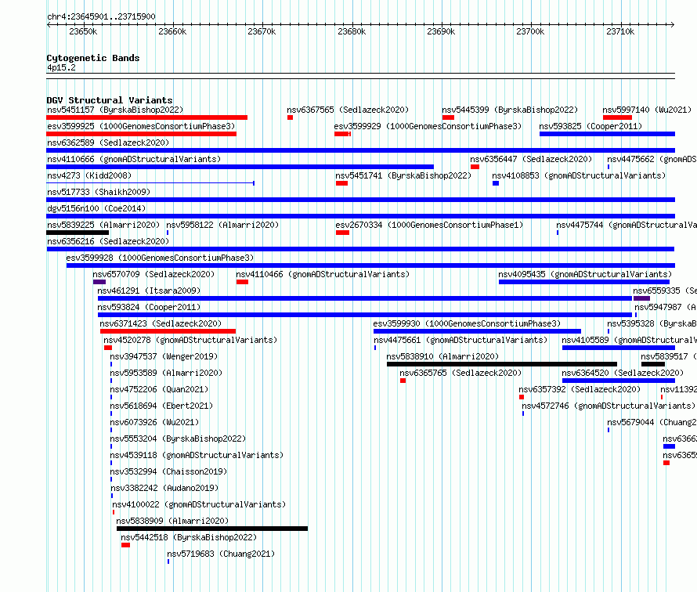Click the blue bar under dgv5156n100

[x=360, y=216]
